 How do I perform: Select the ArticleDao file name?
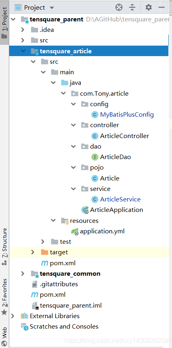click(x=115, y=157)
